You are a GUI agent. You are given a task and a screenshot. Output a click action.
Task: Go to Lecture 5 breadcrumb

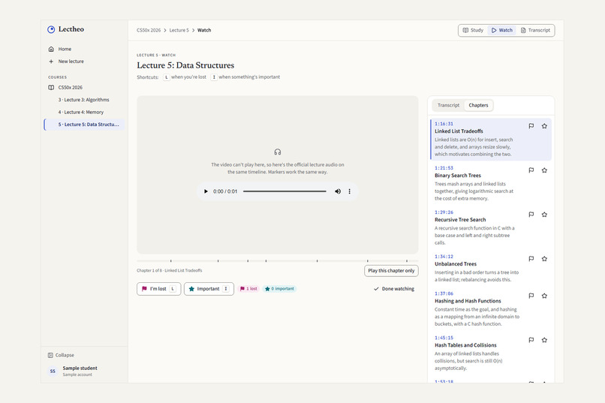point(179,30)
